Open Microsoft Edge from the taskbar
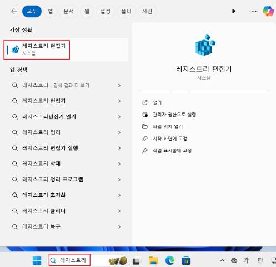 click(x=170, y=260)
